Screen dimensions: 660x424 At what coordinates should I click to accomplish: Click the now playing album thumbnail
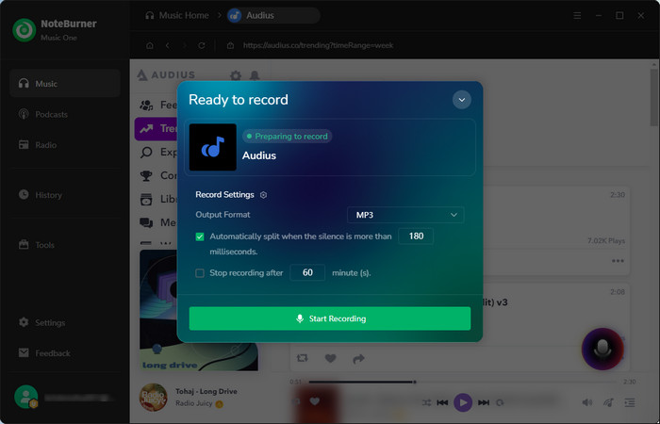(153, 397)
